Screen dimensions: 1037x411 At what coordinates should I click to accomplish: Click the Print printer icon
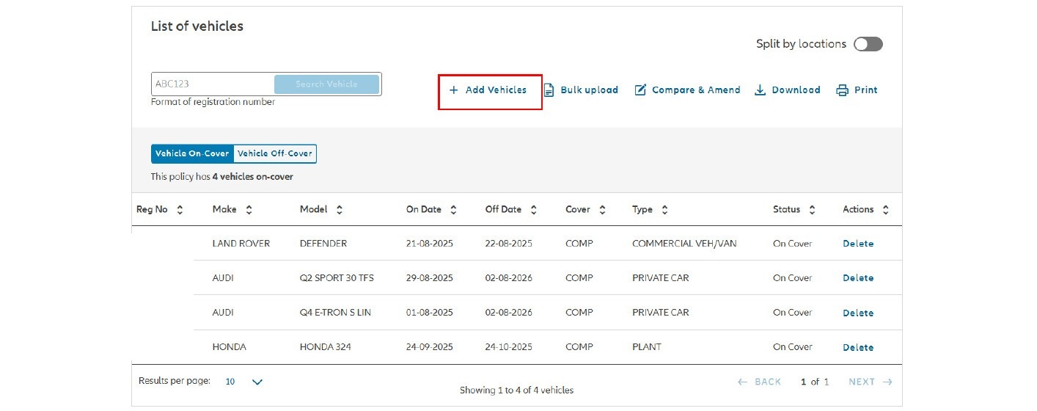843,90
